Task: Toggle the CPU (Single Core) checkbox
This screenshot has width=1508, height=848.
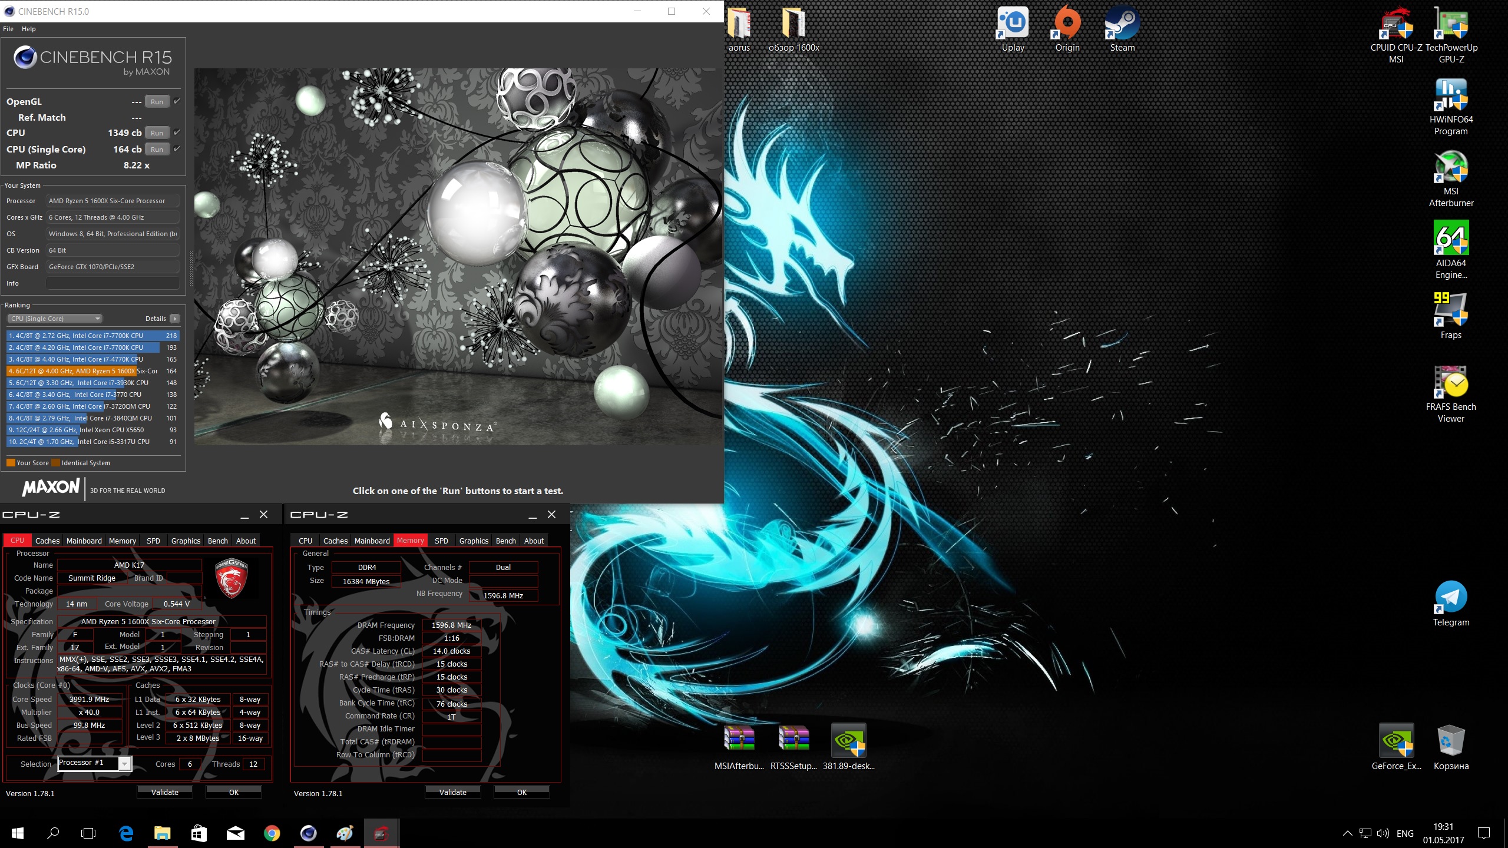Action: pyautogui.click(x=177, y=149)
